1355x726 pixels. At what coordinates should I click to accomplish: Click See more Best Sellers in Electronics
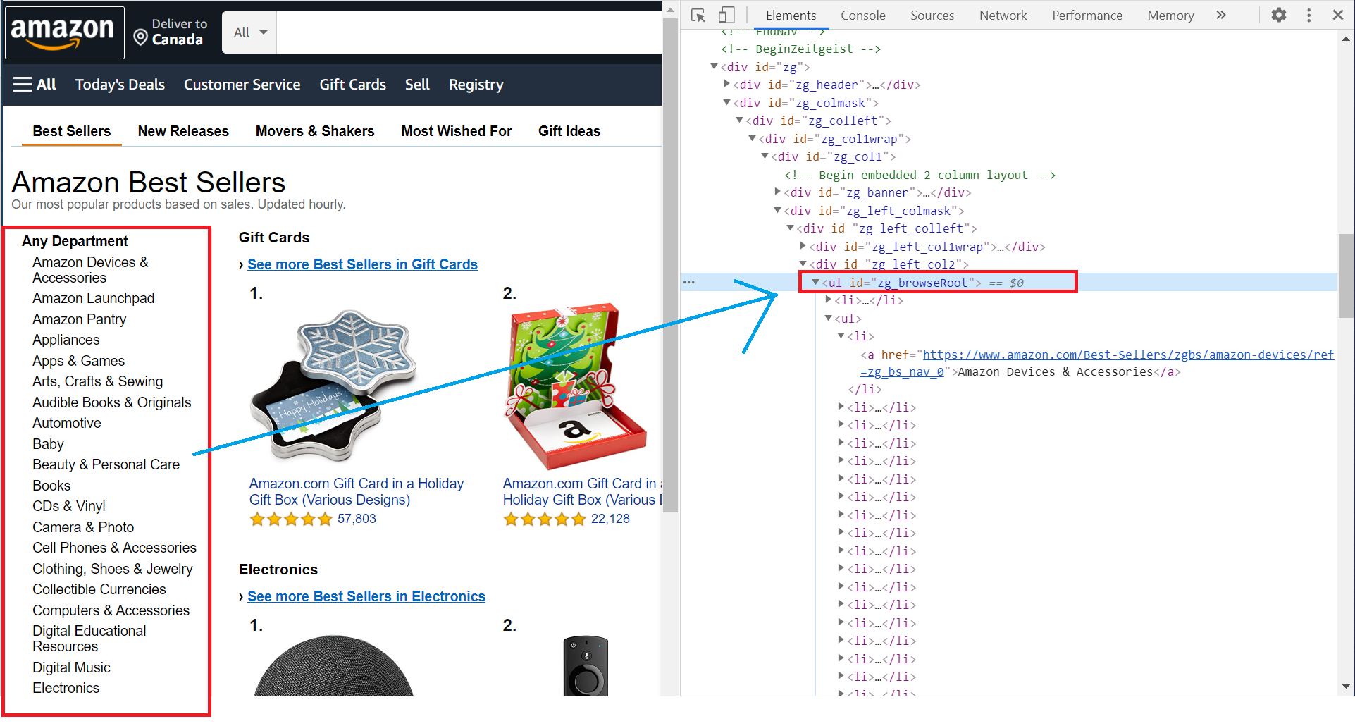click(366, 596)
